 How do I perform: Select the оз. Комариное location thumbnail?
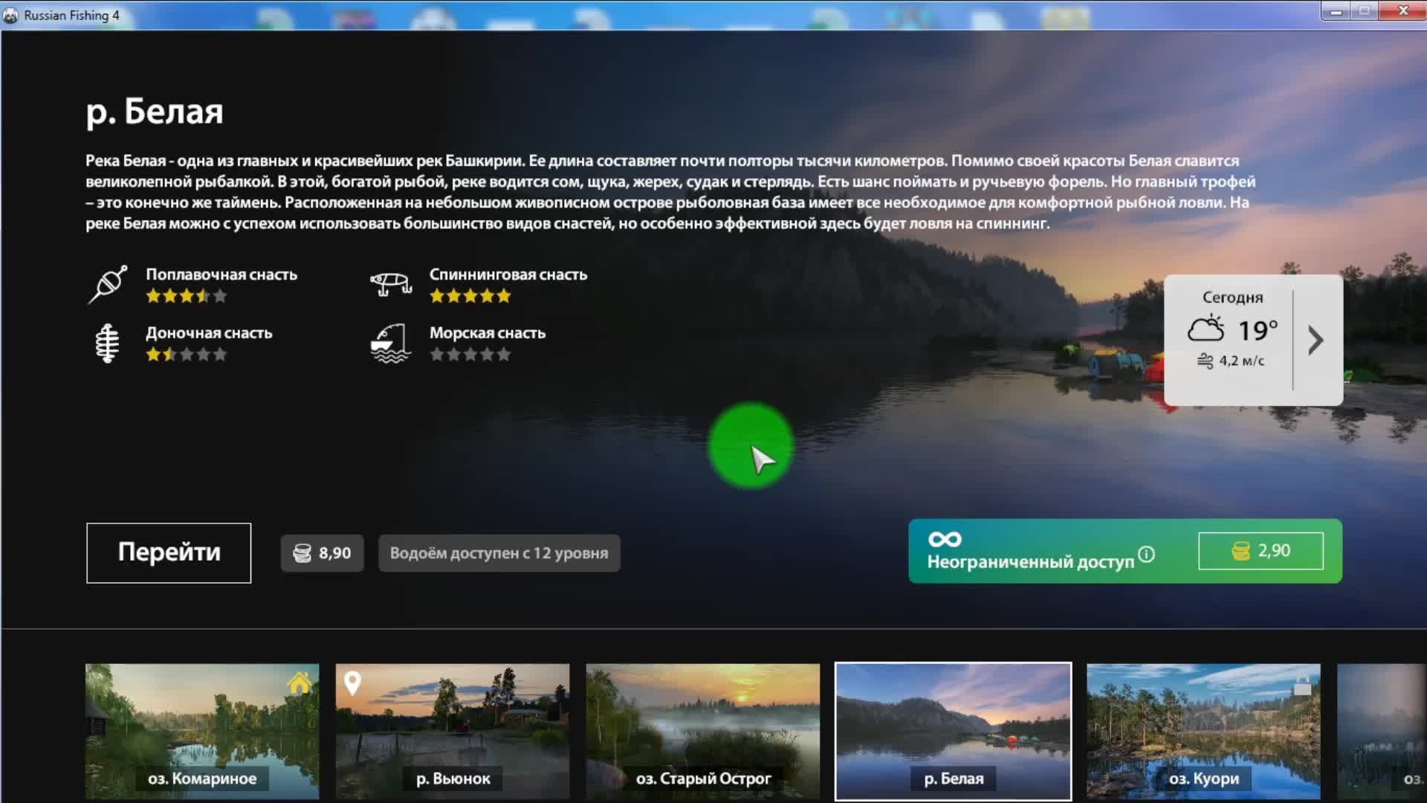[x=202, y=731]
